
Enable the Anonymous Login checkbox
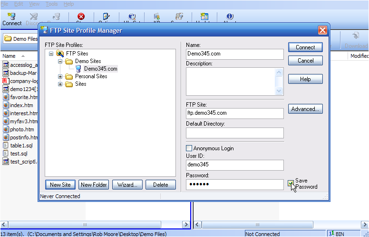point(189,148)
